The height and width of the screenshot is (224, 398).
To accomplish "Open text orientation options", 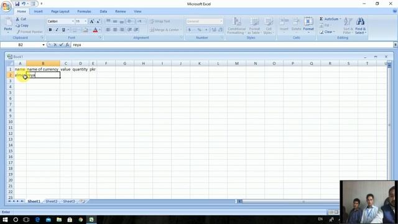I will [x=130, y=21].
